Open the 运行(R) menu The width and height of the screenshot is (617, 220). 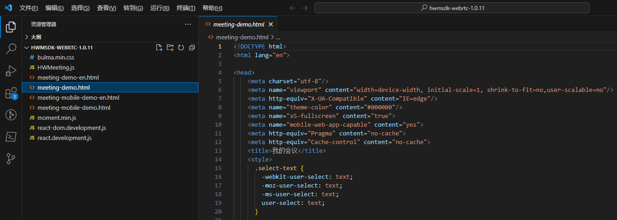[x=160, y=8]
